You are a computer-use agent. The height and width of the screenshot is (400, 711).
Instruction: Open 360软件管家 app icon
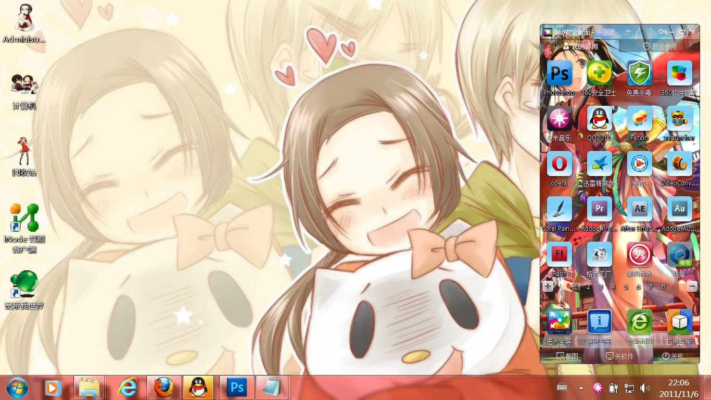tap(679, 73)
